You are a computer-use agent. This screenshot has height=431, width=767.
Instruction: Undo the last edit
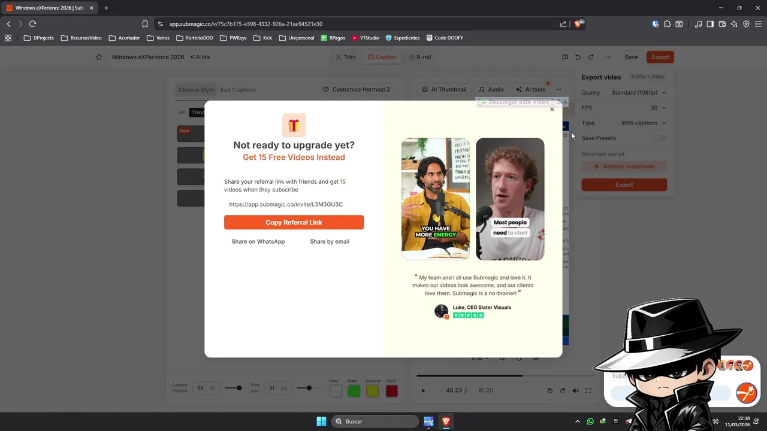(x=578, y=57)
